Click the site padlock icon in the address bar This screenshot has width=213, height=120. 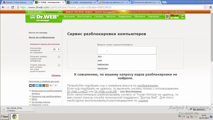tap(18, 7)
